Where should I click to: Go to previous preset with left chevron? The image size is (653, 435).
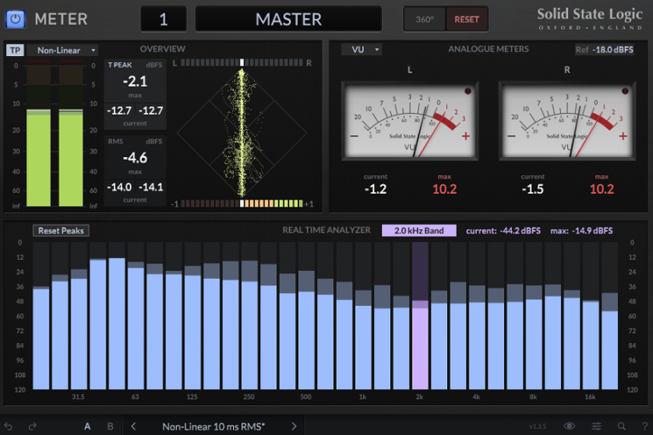click(x=133, y=427)
